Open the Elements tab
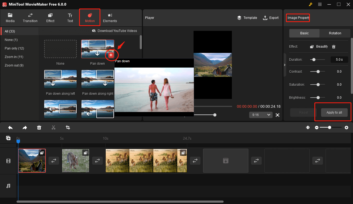The width and height of the screenshot is (353, 204). click(110, 18)
